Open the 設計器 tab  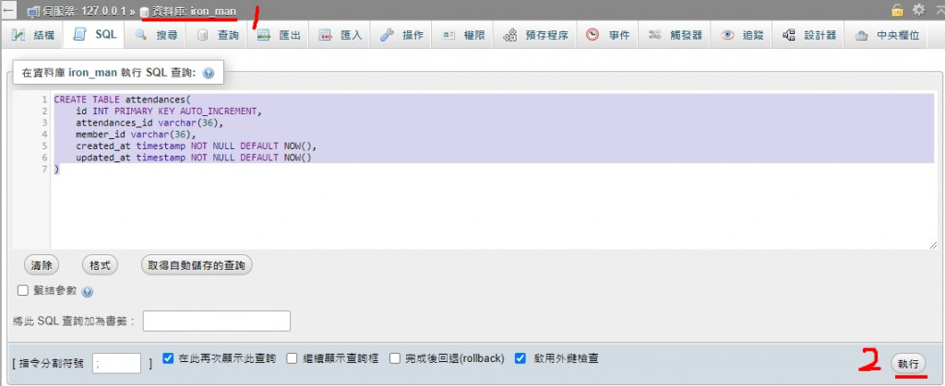click(808, 36)
